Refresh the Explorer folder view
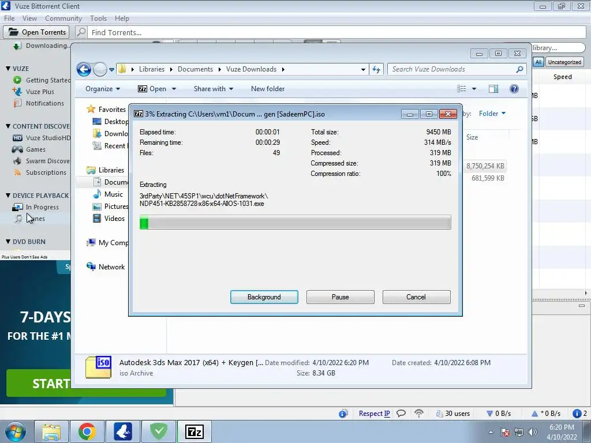 tap(376, 69)
